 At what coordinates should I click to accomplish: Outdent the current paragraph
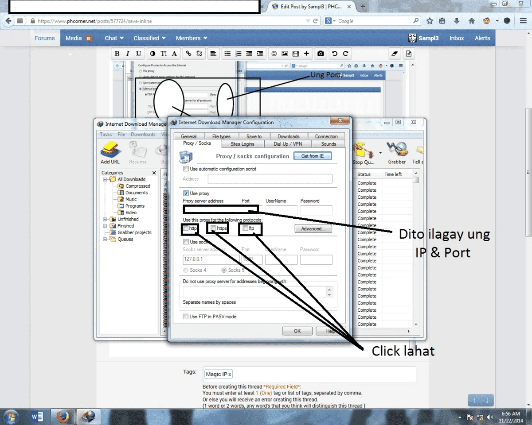point(249,54)
